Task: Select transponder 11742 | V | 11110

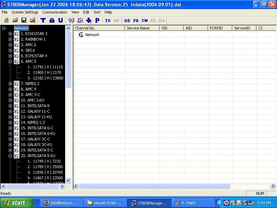Action: pyautogui.click(x=45, y=67)
